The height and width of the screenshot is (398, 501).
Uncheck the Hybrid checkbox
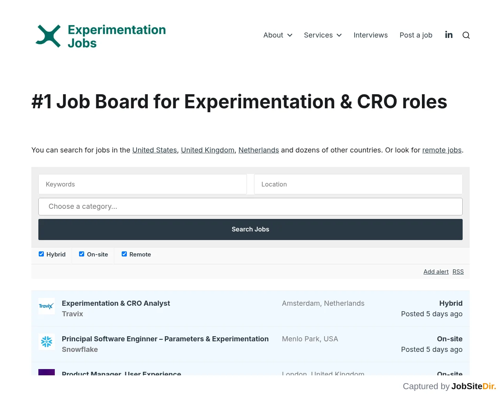click(x=41, y=254)
